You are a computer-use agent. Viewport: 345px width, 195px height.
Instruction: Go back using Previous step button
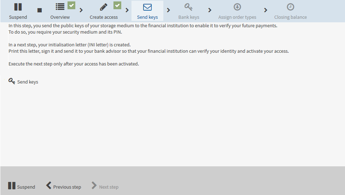[x=64, y=186]
